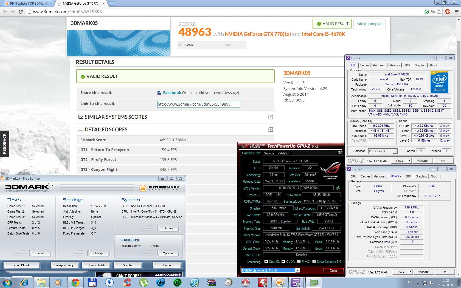Collapse the Detailed Scores section
Viewport: 461px width, 288px height.
271,130
